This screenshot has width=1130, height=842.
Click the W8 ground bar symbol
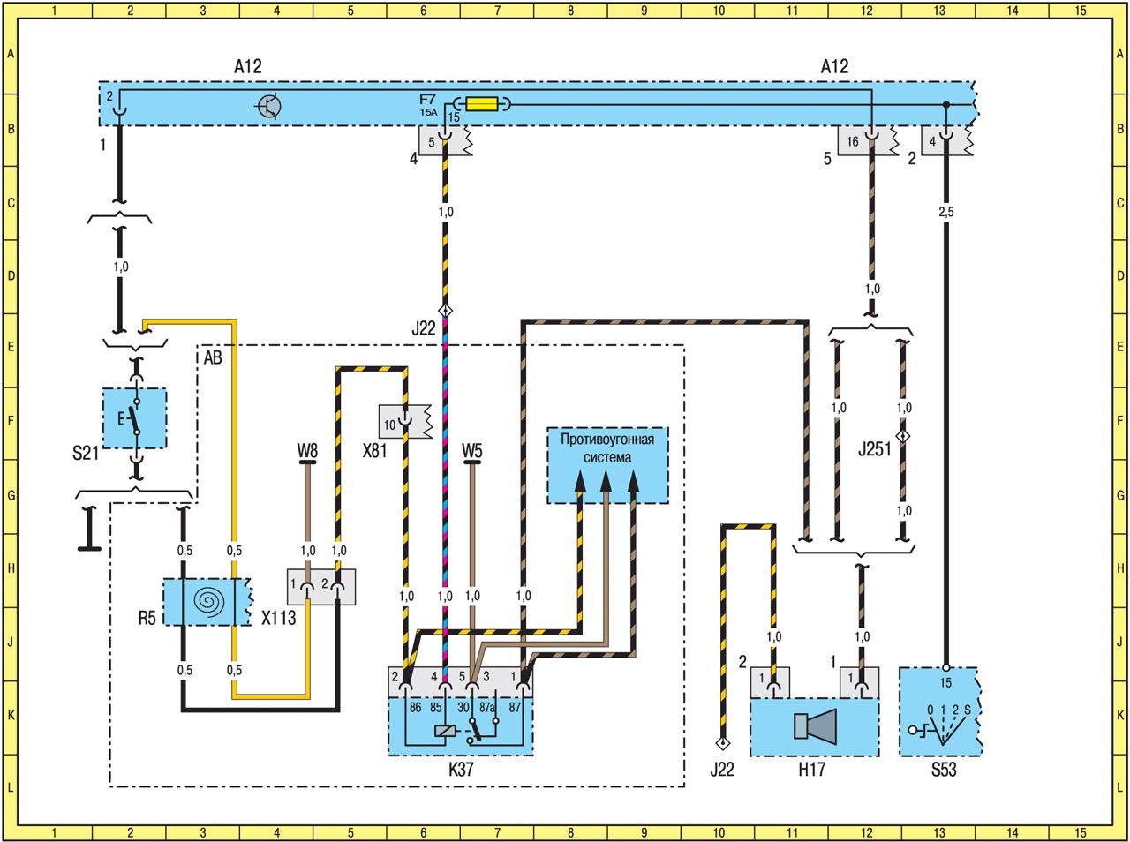pos(306,461)
